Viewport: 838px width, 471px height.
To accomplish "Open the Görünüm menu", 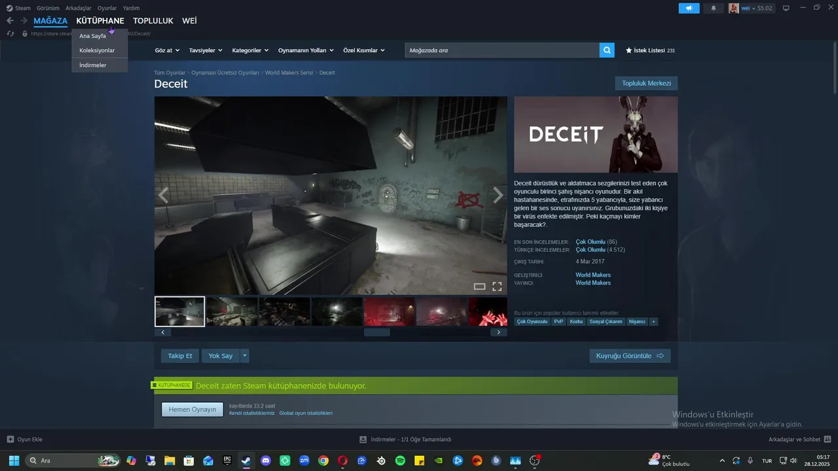I will [x=48, y=8].
